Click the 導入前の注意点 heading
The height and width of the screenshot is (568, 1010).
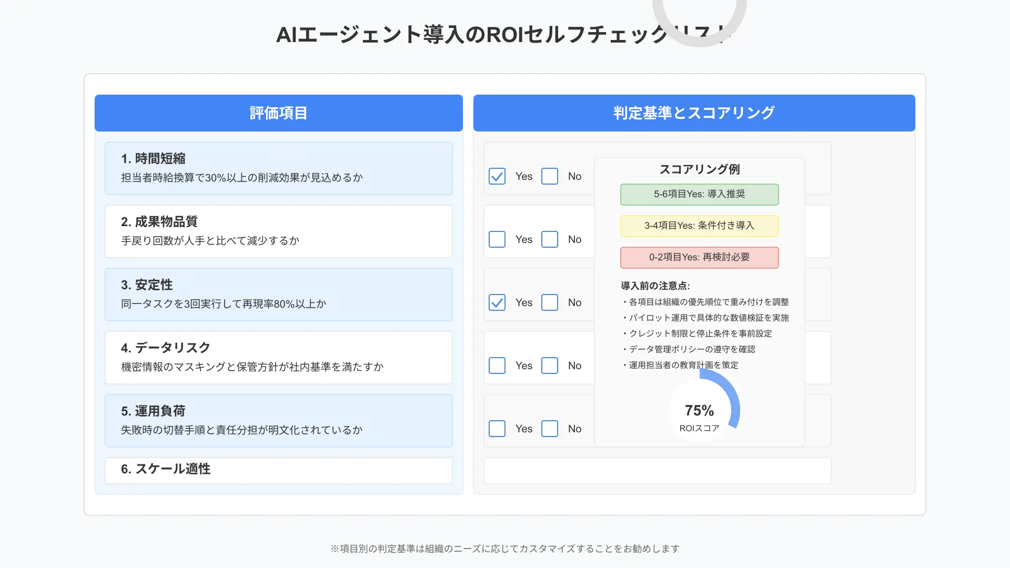[655, 286]
